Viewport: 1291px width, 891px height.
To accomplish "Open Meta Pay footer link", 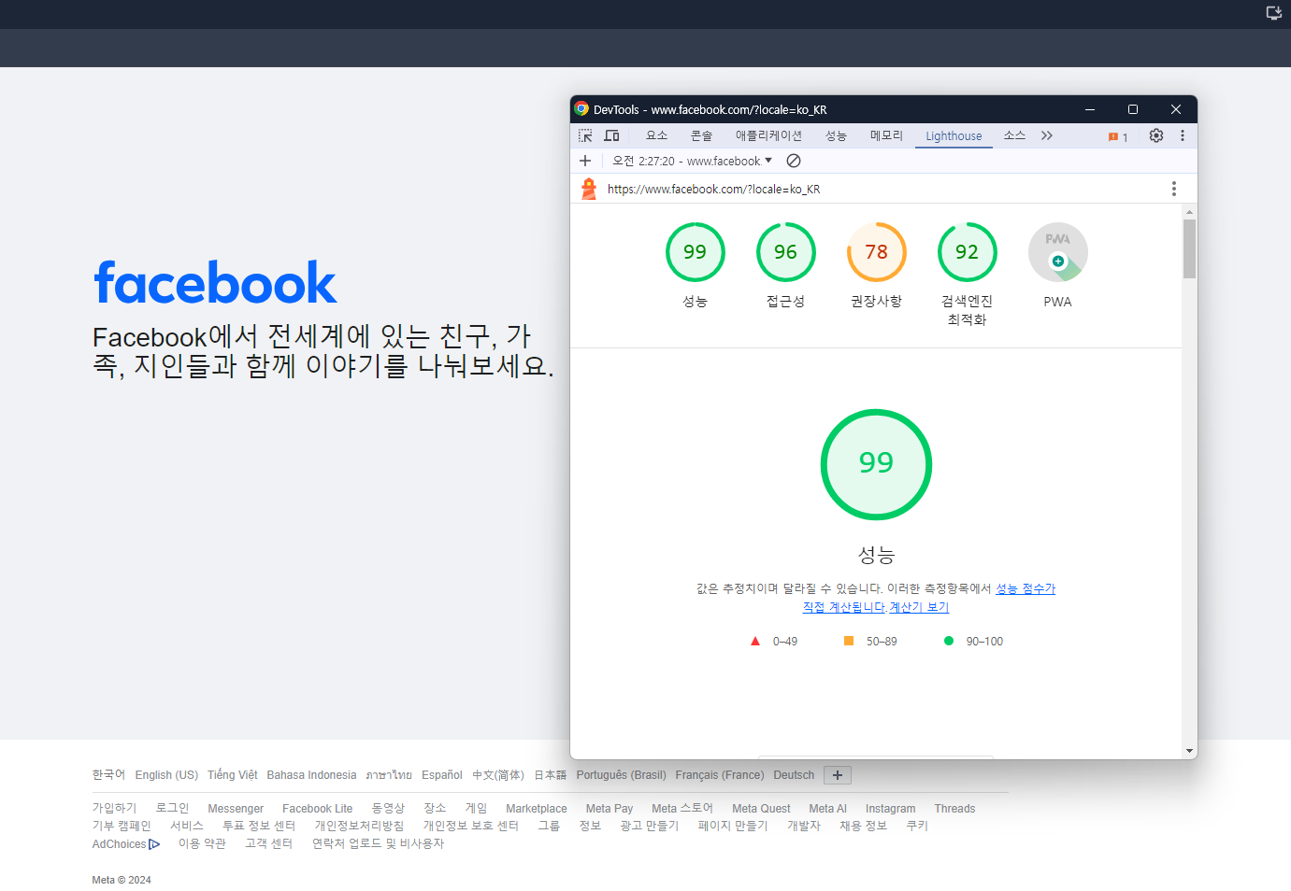I will click(610, 809).
